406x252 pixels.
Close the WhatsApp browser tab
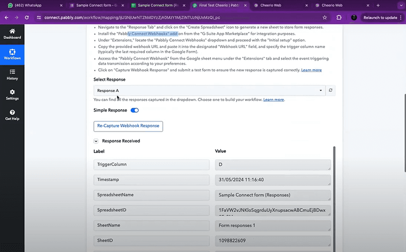point(61,5)
